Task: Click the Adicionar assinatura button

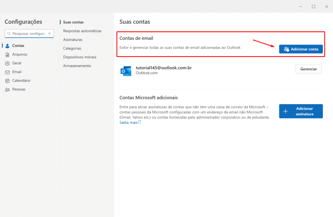Action: click(x=301, y=111)
